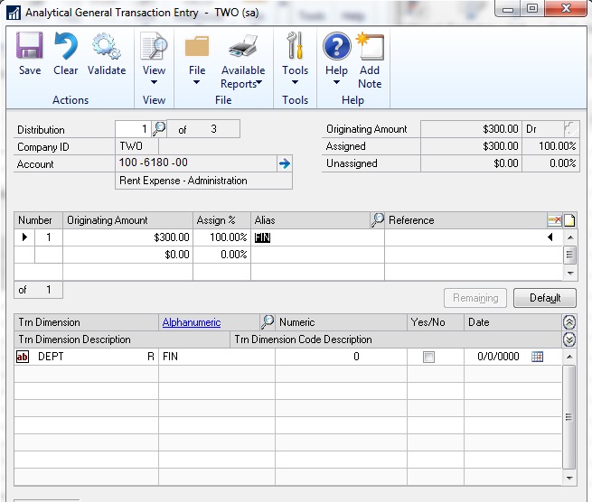Toggle the Yes/No checkbox in DEPT row
Viewport: 592px width, 502px height.
(428, 357)
